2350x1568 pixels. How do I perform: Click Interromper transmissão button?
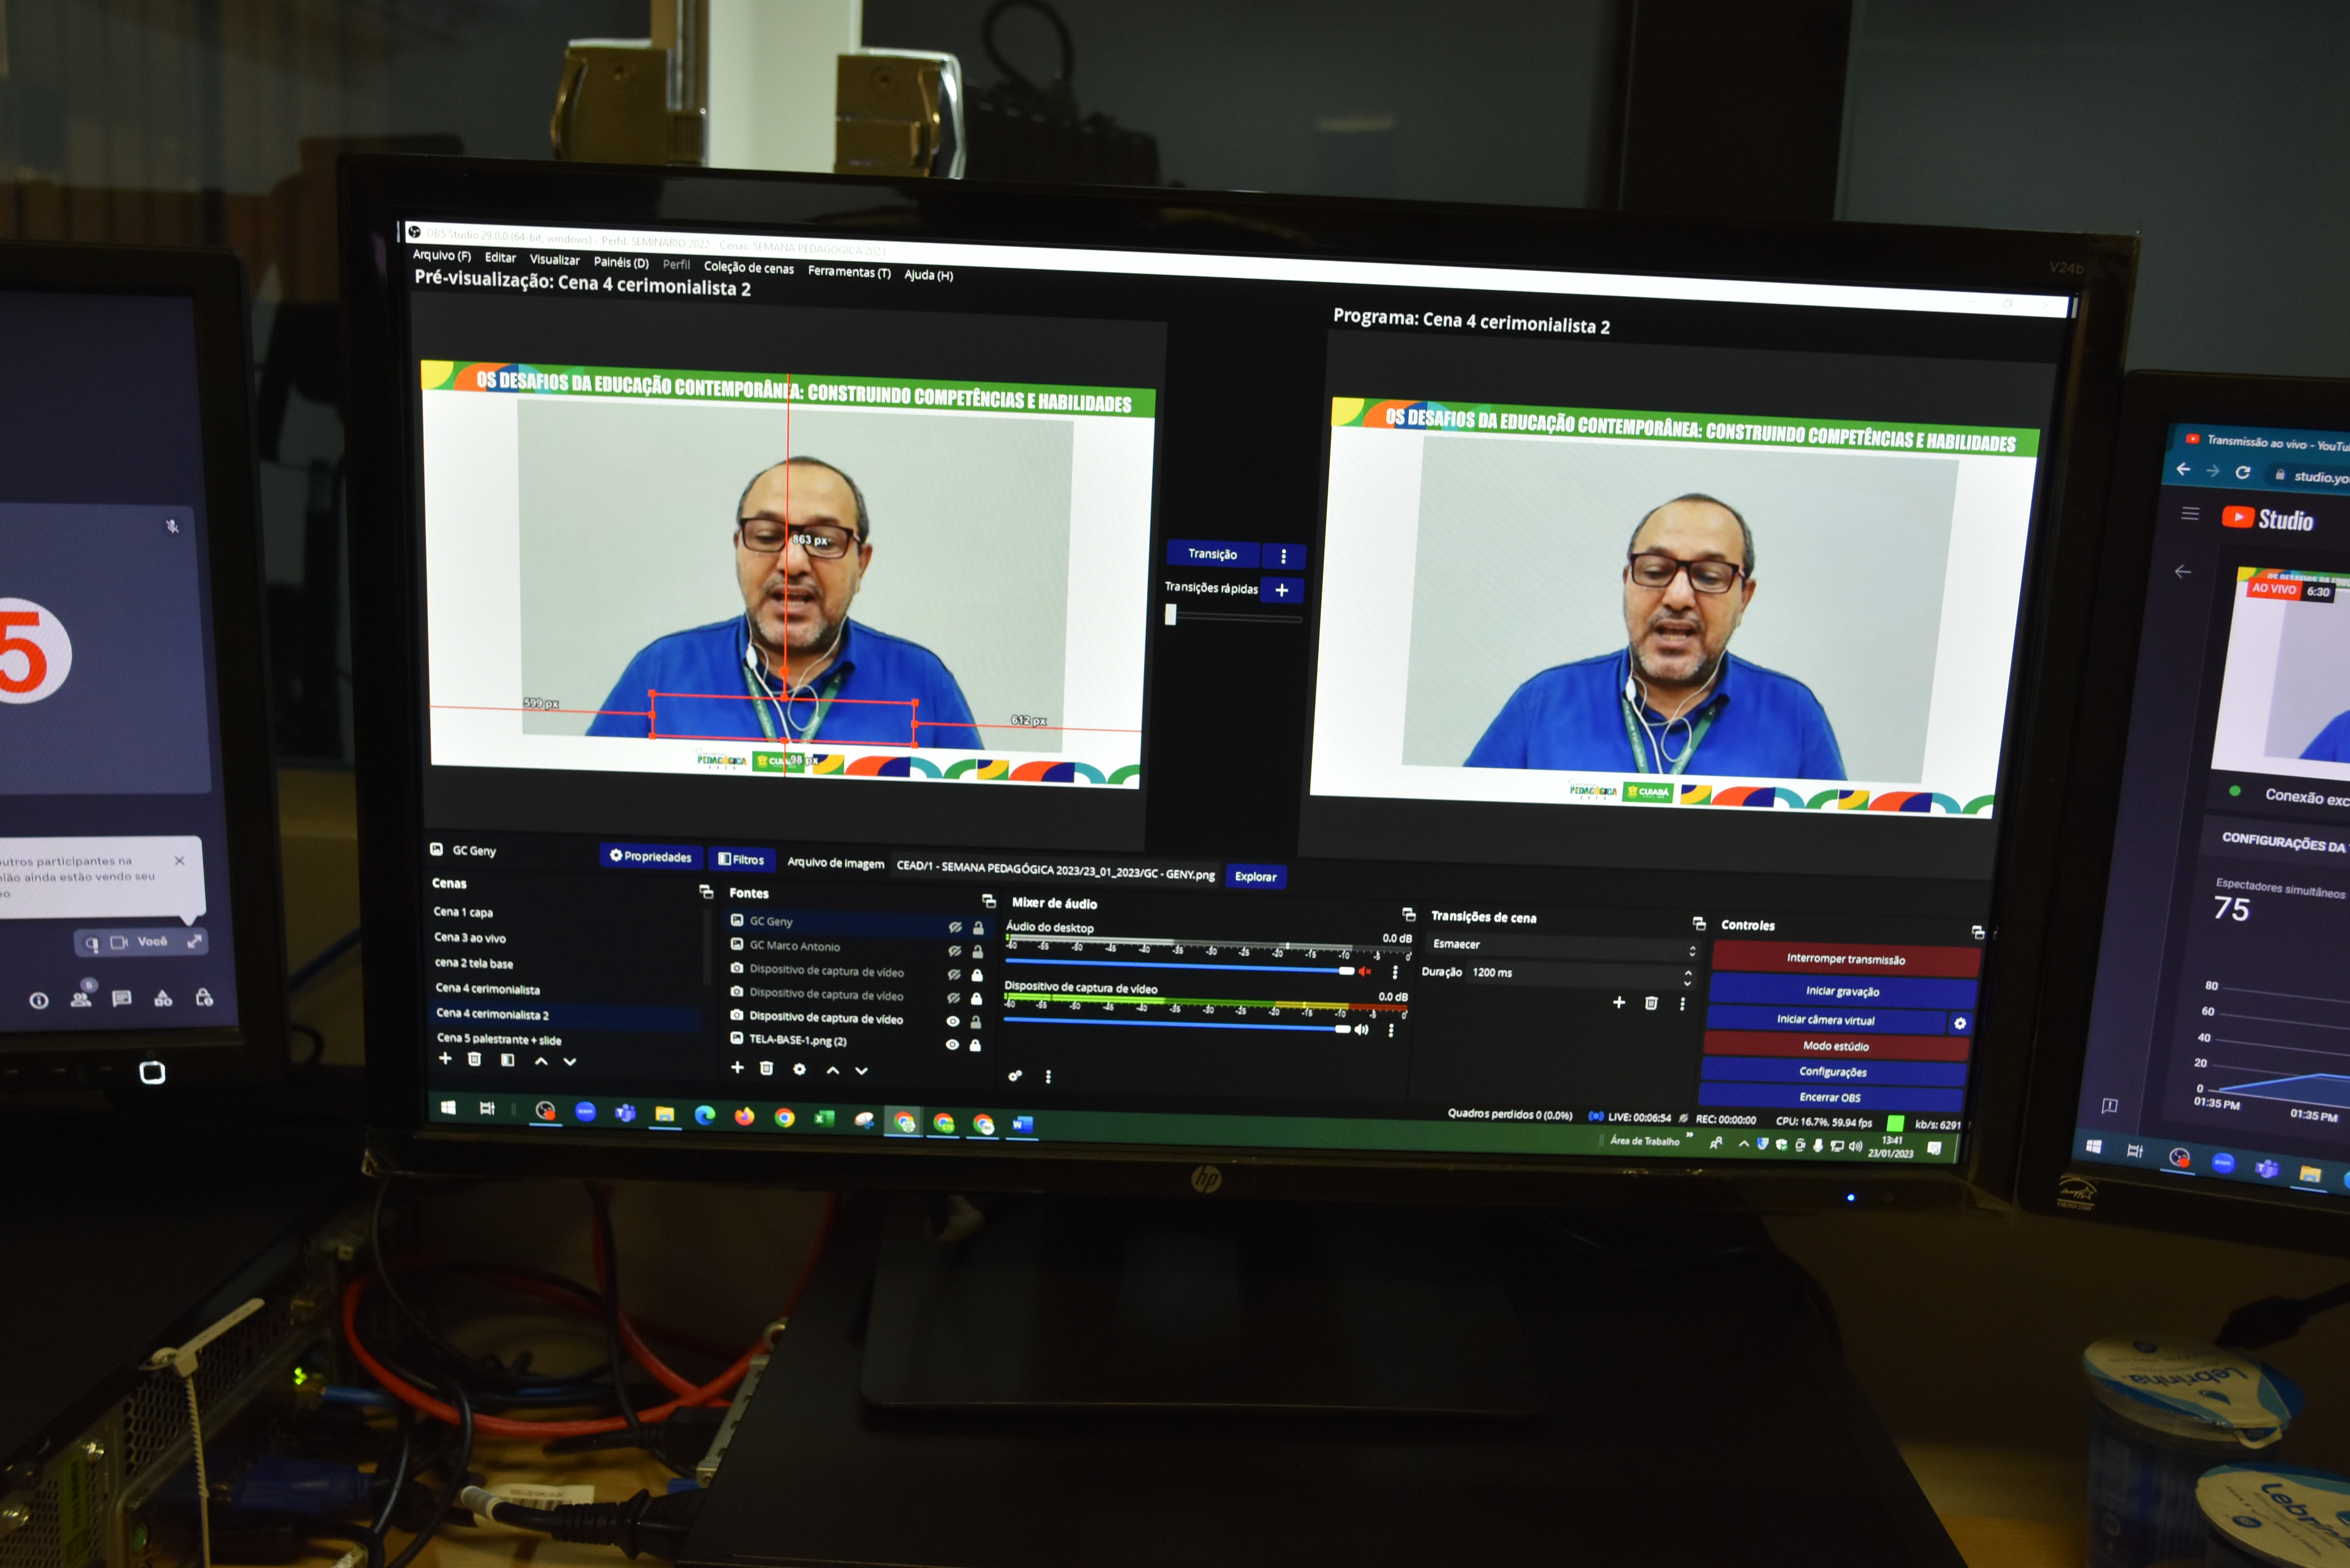pyautogui.click(x=1845, y=960)
